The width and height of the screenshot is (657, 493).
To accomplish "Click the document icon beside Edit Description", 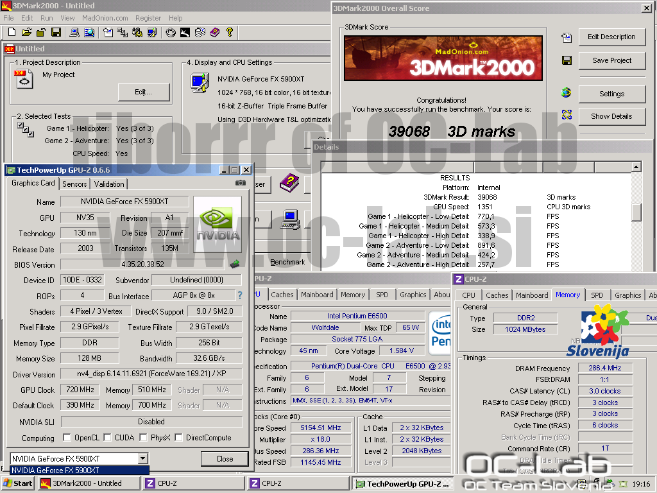I will point(567,38).
